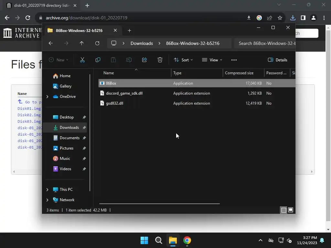This screenshot has height=248, width=331.
Task: Expand the OneDrive tree node
Action: [x=47, y=97]
